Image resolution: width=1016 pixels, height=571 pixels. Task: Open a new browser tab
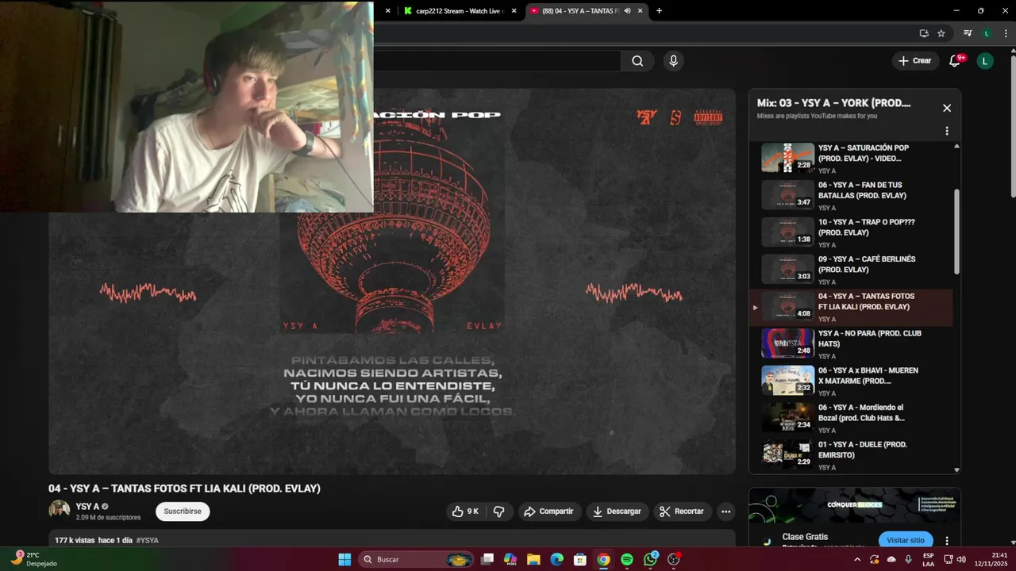click(x=659, y=11)
